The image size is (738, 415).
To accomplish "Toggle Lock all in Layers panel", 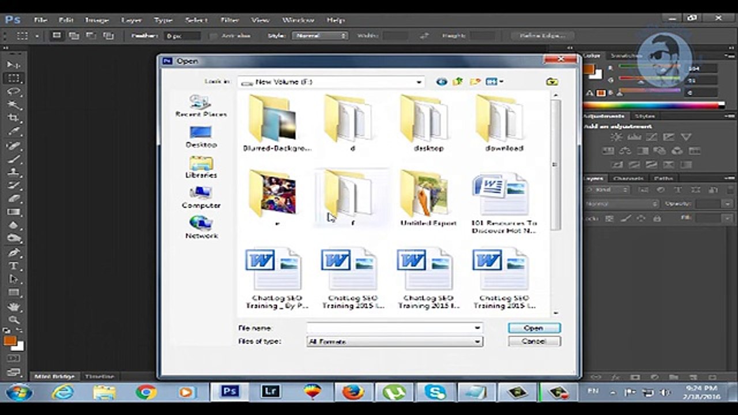I will click(657, 218).
